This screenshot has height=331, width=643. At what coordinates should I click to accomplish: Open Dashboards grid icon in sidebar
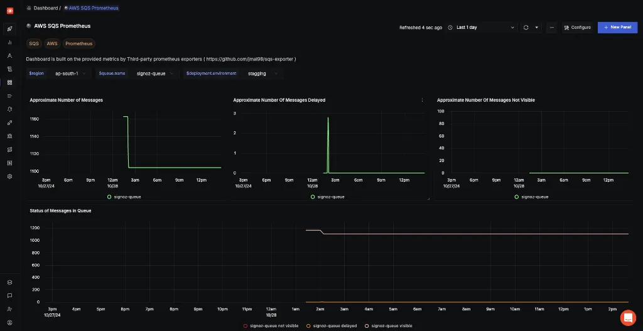click(10, 82)
